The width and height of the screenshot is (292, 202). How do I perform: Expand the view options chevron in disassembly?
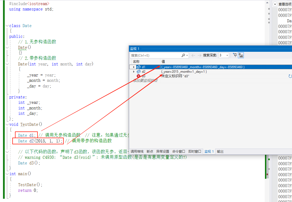pos(275,4)
